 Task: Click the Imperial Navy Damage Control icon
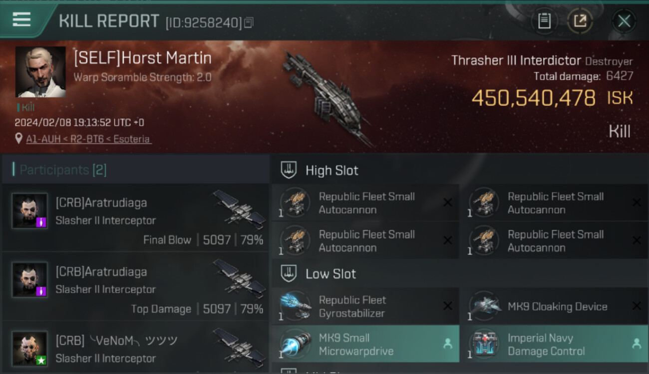[x=484, y=344]
